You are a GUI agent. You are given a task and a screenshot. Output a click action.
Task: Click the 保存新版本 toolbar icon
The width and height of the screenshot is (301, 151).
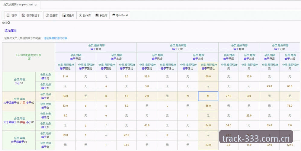[x=23, y=15]
